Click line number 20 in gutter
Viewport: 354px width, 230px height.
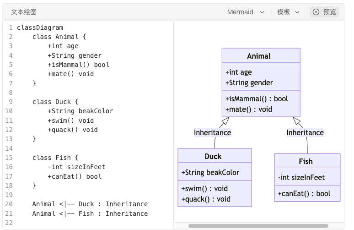(9, 204)
